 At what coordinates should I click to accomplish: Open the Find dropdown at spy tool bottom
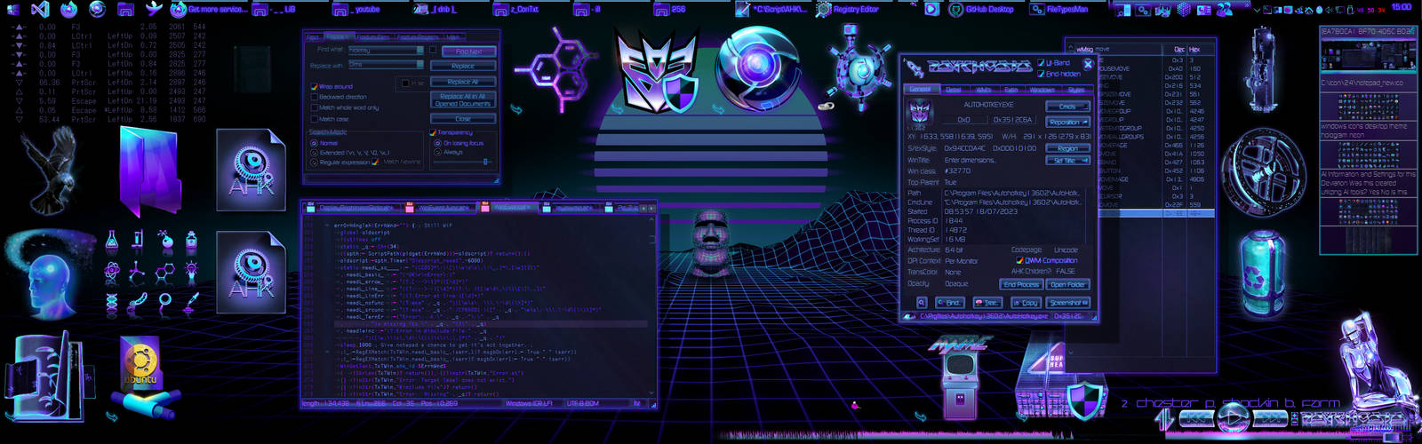click(952, 303)
